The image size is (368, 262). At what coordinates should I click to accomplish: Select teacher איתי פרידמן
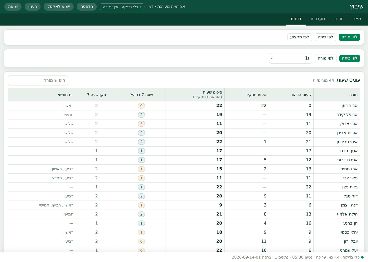(347, 142)
